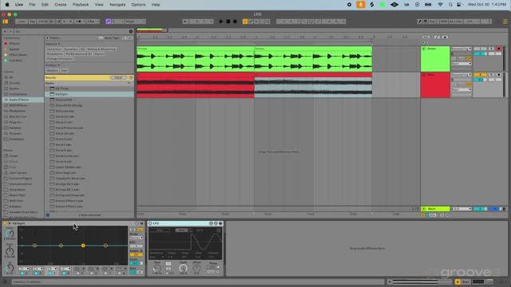Click the browser search input field
This screenshot has height=287, width=511.
tap(71, 31)
